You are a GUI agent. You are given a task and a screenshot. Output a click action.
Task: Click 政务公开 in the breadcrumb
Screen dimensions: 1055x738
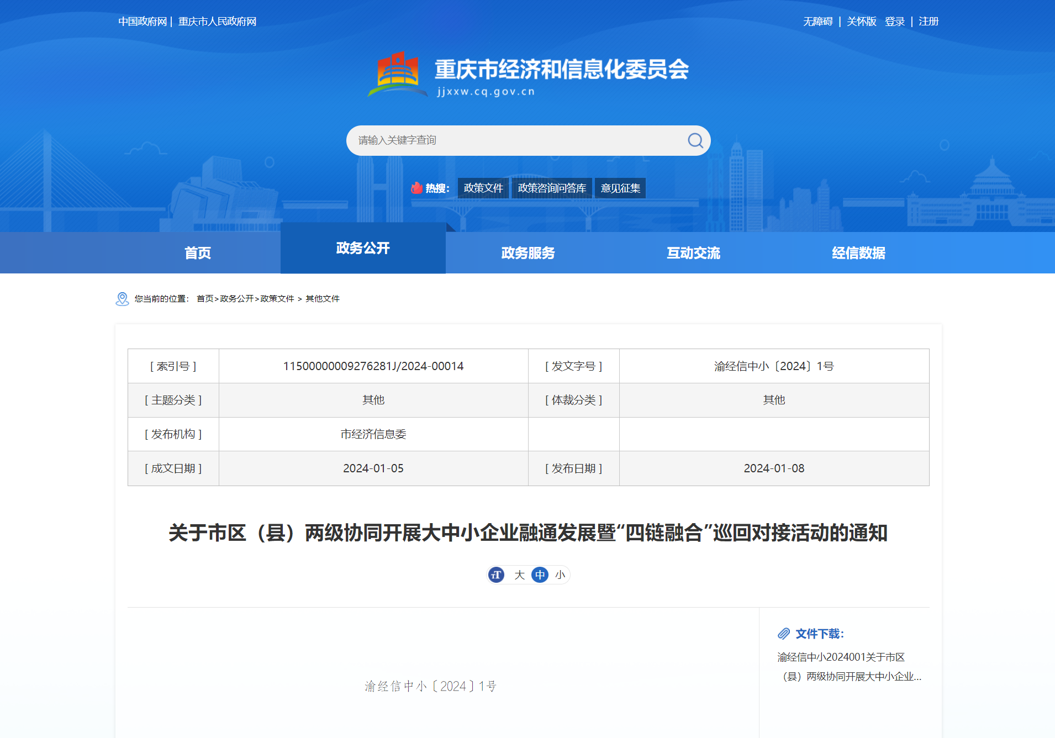236,299
